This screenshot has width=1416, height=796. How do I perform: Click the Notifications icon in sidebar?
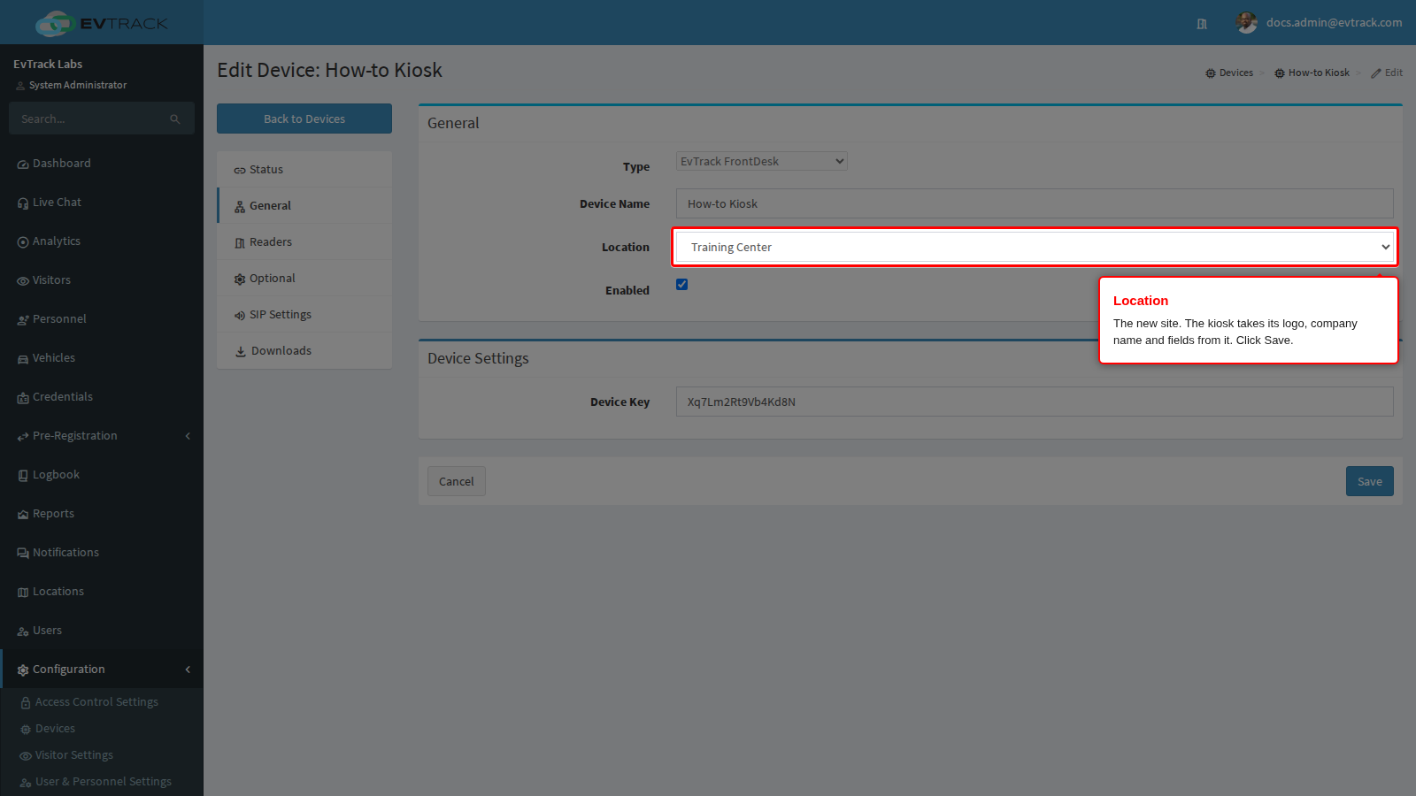pos(23,554)
